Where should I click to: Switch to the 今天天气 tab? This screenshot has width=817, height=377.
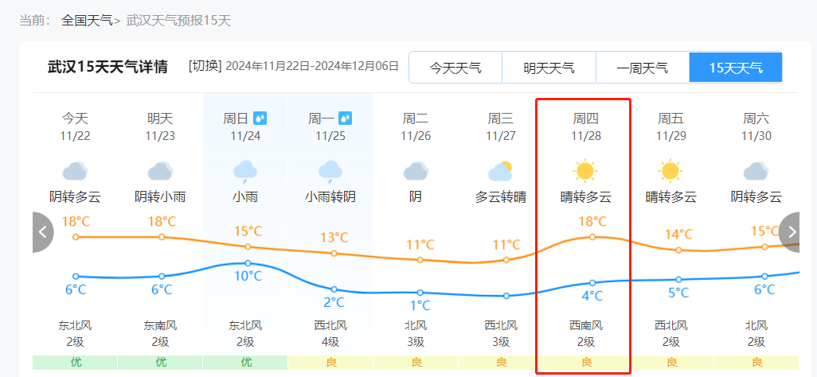click(455, 68)
